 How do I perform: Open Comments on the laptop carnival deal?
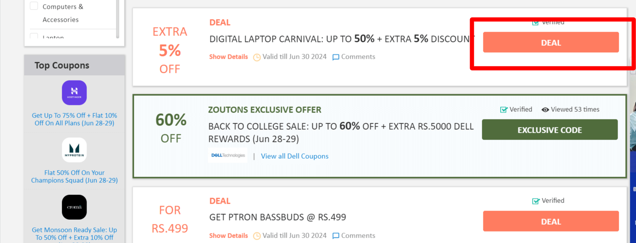click(x=358, y=57)
